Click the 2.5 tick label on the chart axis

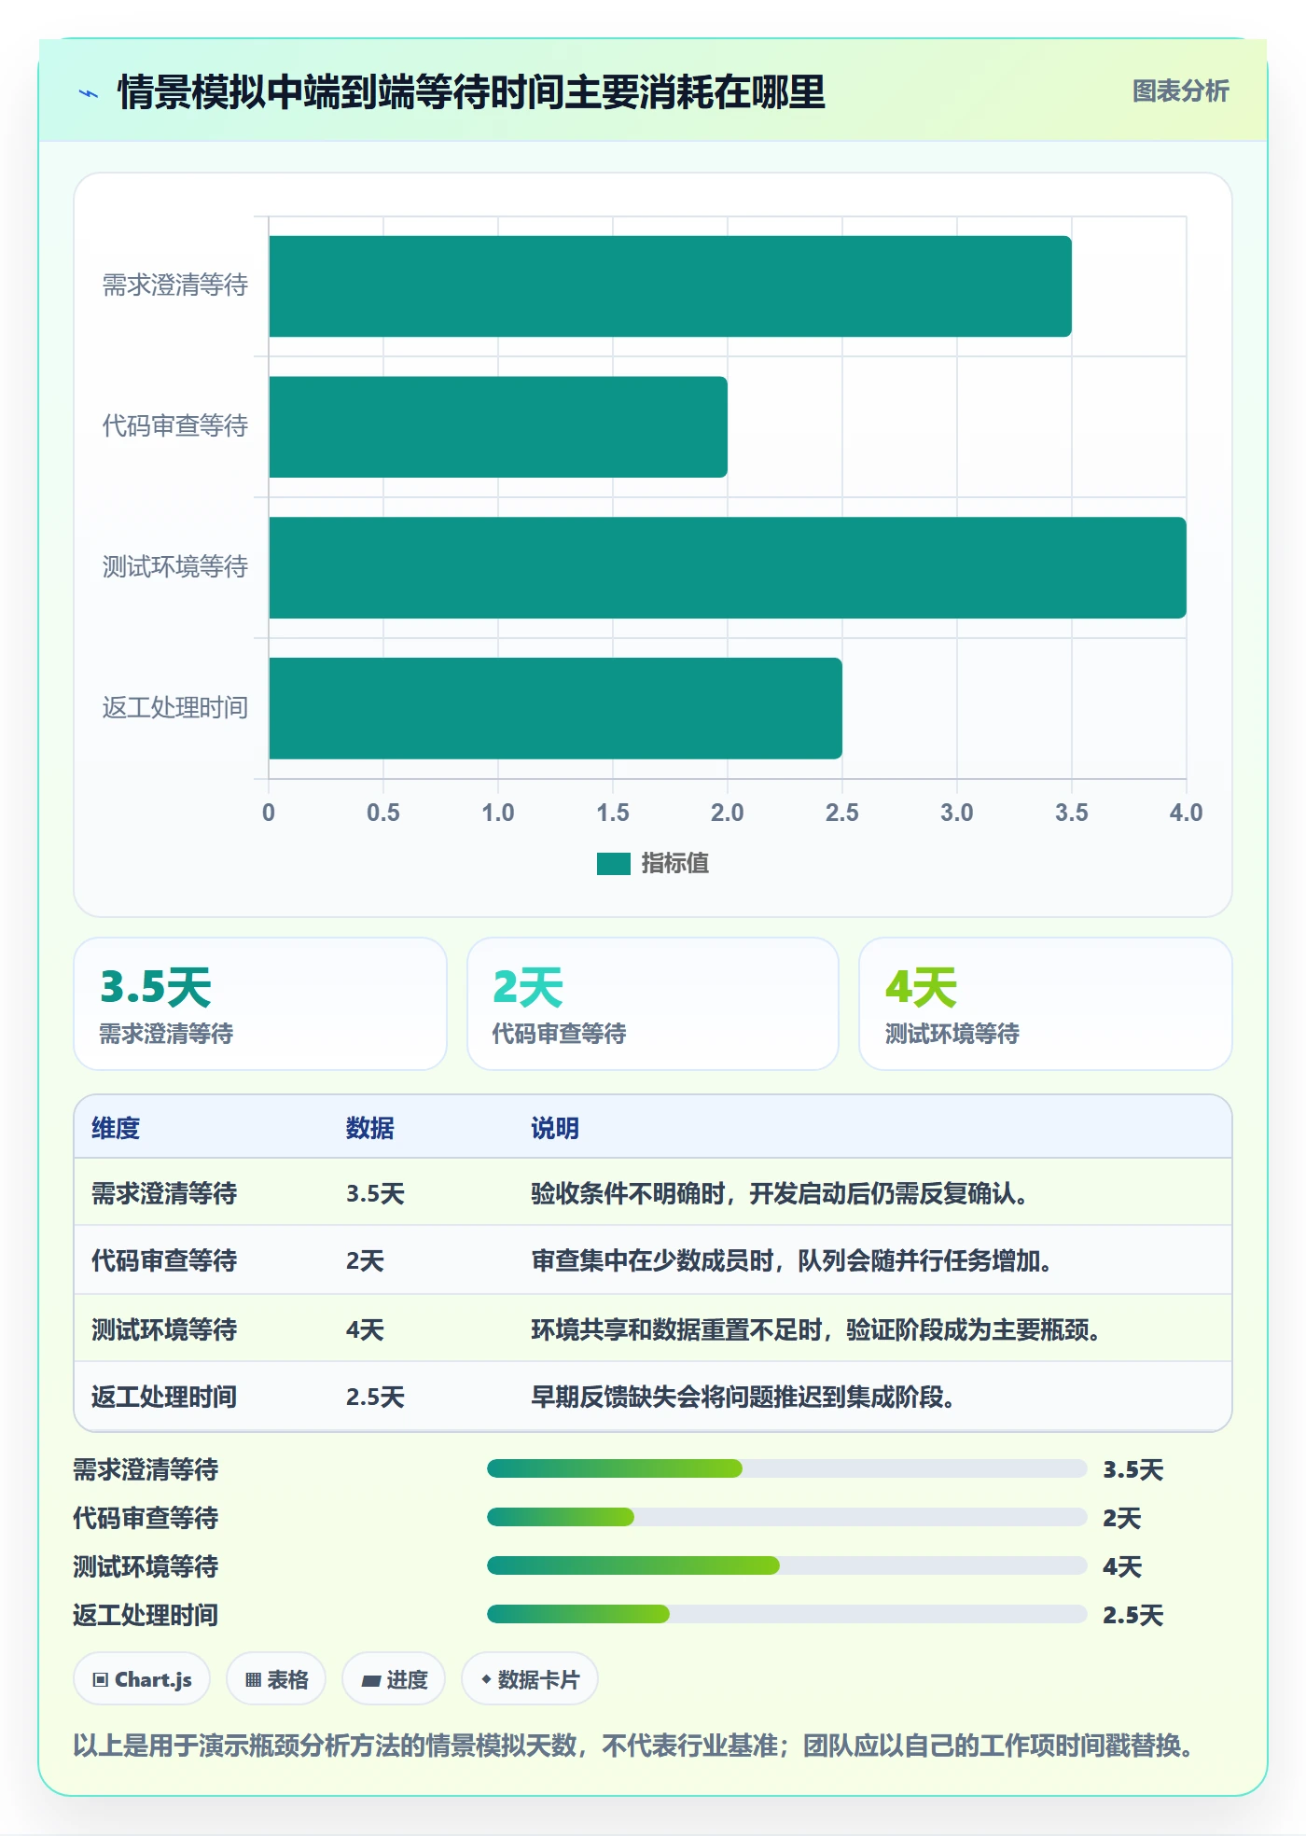[x=842, y=813]
